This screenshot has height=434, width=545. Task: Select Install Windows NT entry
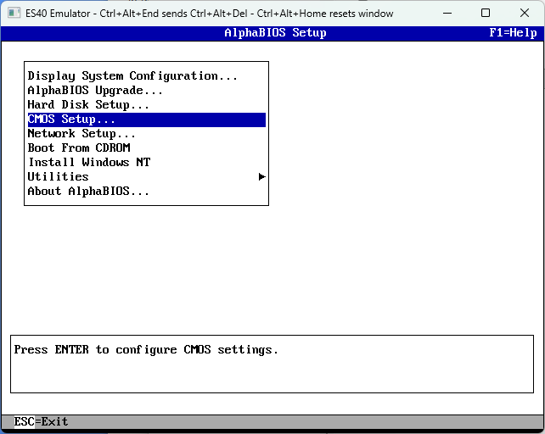click(x=146, y=163)
